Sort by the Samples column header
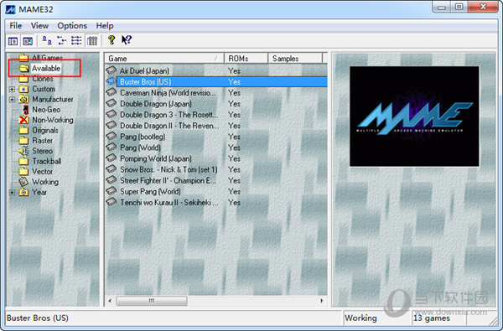 pyautogui.click(x=295, y=59)
